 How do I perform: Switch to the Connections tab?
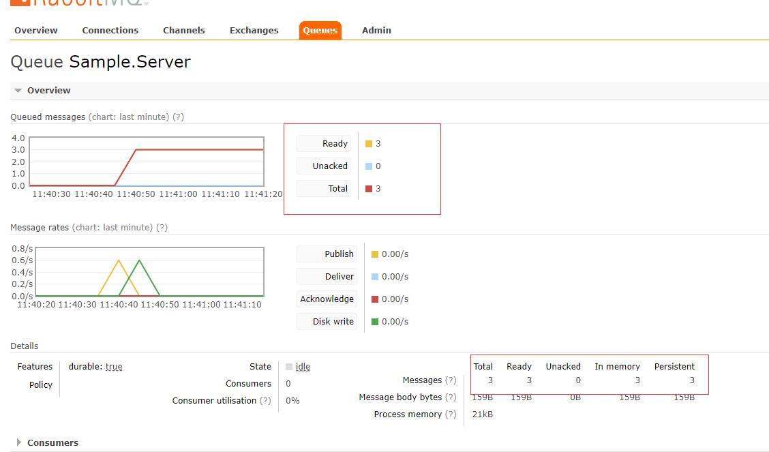(x=110, y=31)
